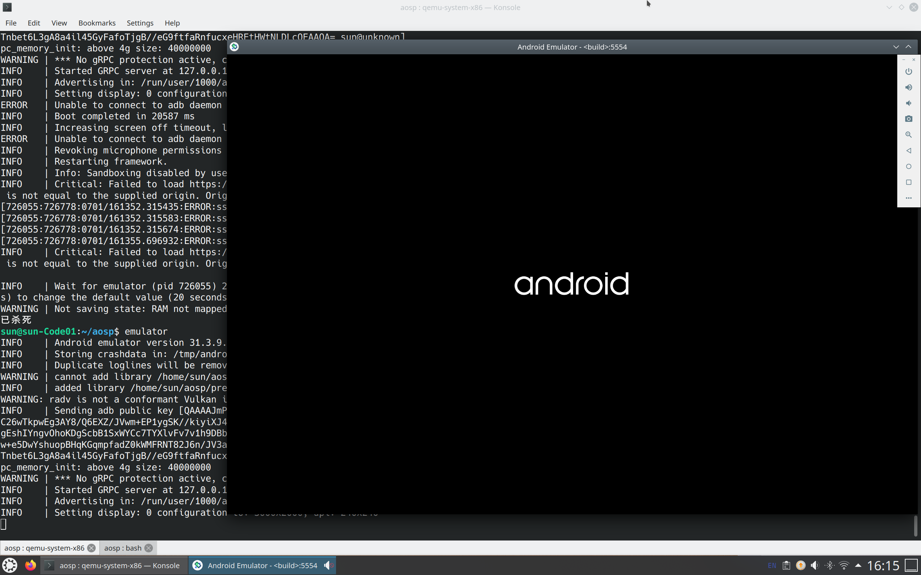The image size is (921, 575).
Task: Click the emulator title bar up chevron
Action: coord(908,47)
